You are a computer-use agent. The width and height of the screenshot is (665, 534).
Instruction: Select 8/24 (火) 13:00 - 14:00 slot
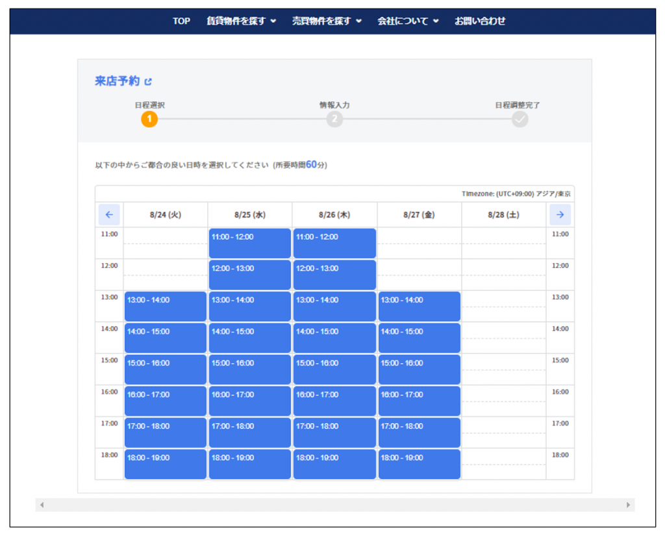(x=166, y=306)
